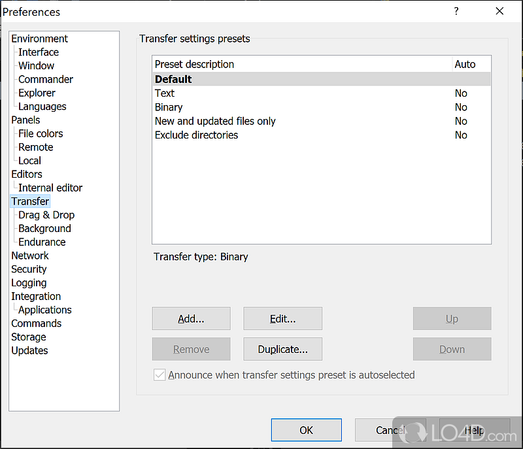Open the Network preferences section

click(x=29, y=256)
